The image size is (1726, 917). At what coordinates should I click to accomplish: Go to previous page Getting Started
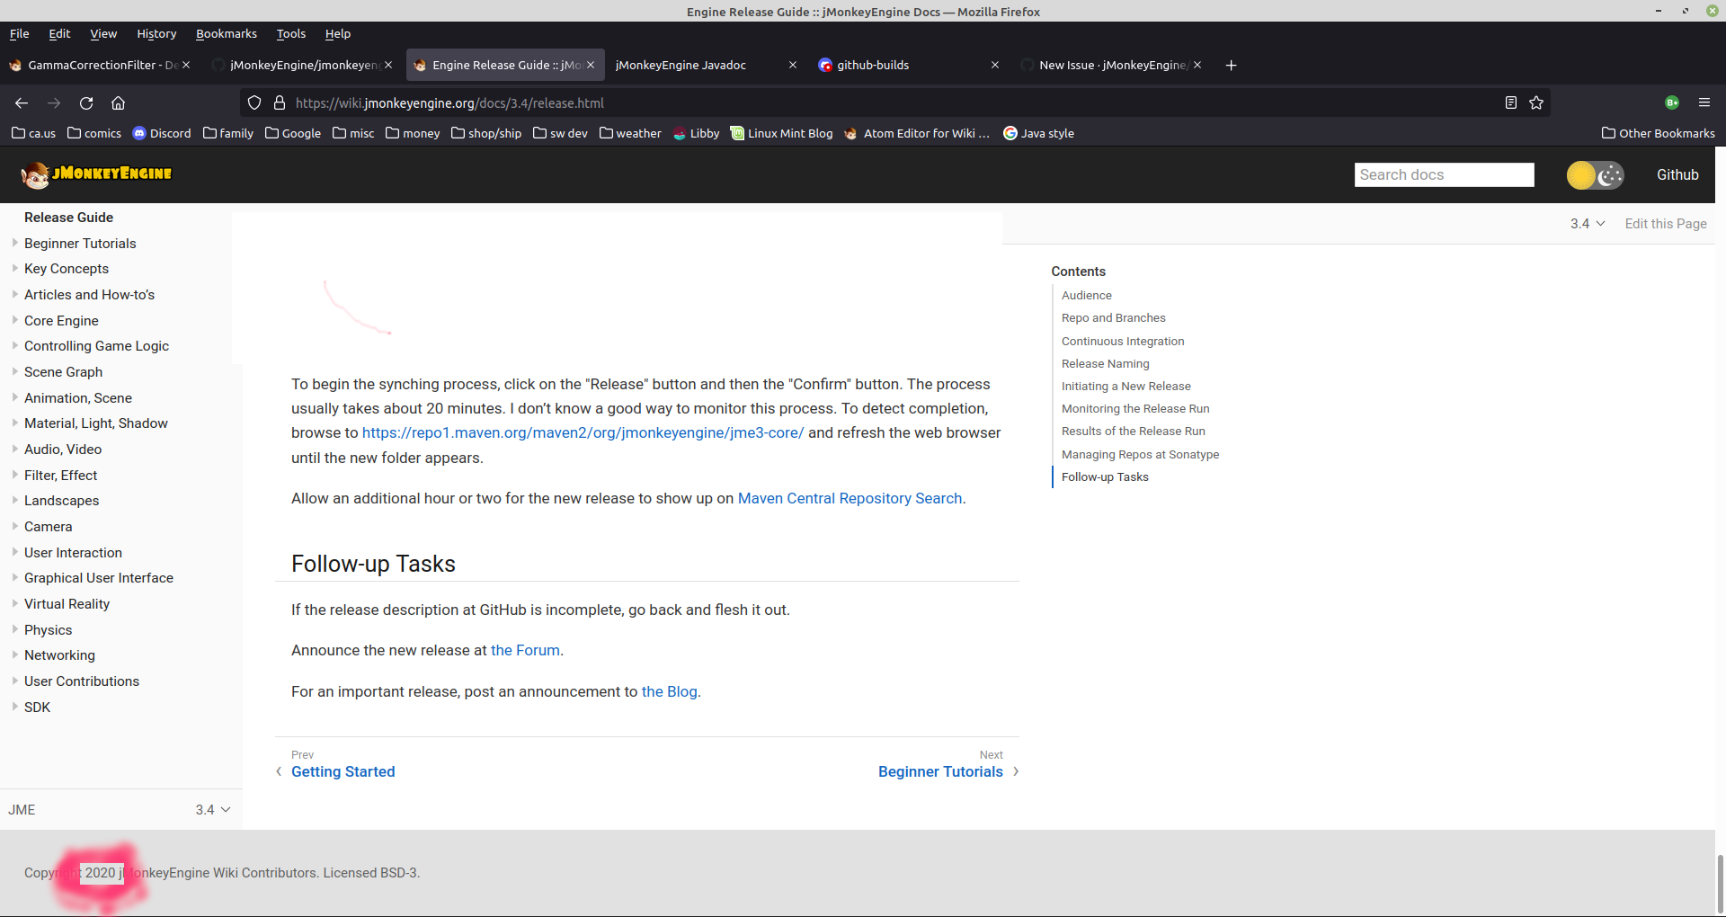343,771
